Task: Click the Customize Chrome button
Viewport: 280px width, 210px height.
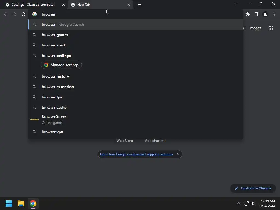Action: (x=253, y=188)
